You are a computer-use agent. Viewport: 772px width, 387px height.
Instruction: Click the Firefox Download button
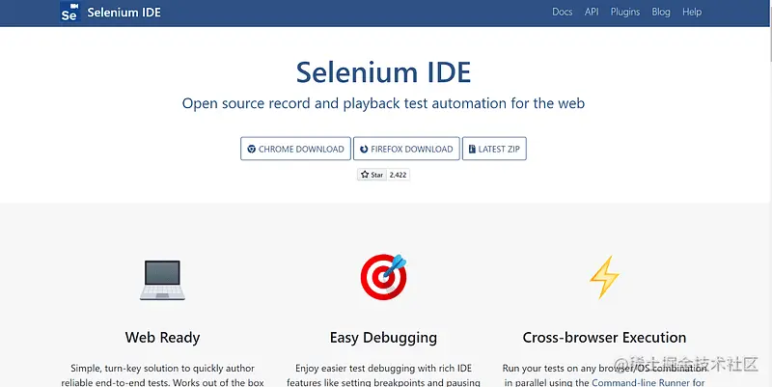[x=406, y=149]
